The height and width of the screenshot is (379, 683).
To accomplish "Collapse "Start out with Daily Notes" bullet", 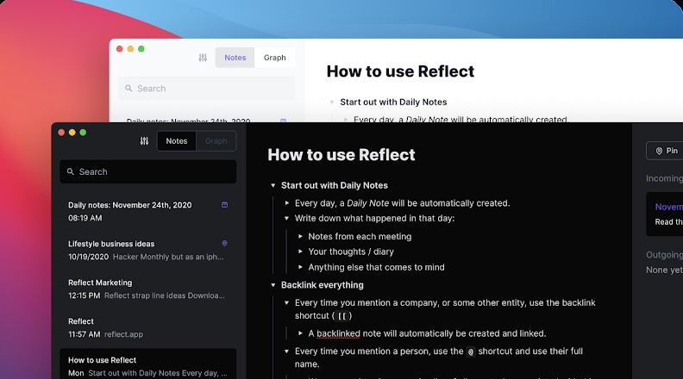I will tap(273, 185).
